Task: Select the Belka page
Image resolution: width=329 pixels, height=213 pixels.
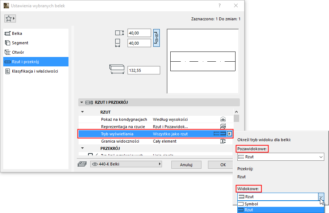Action: [36, 33]
